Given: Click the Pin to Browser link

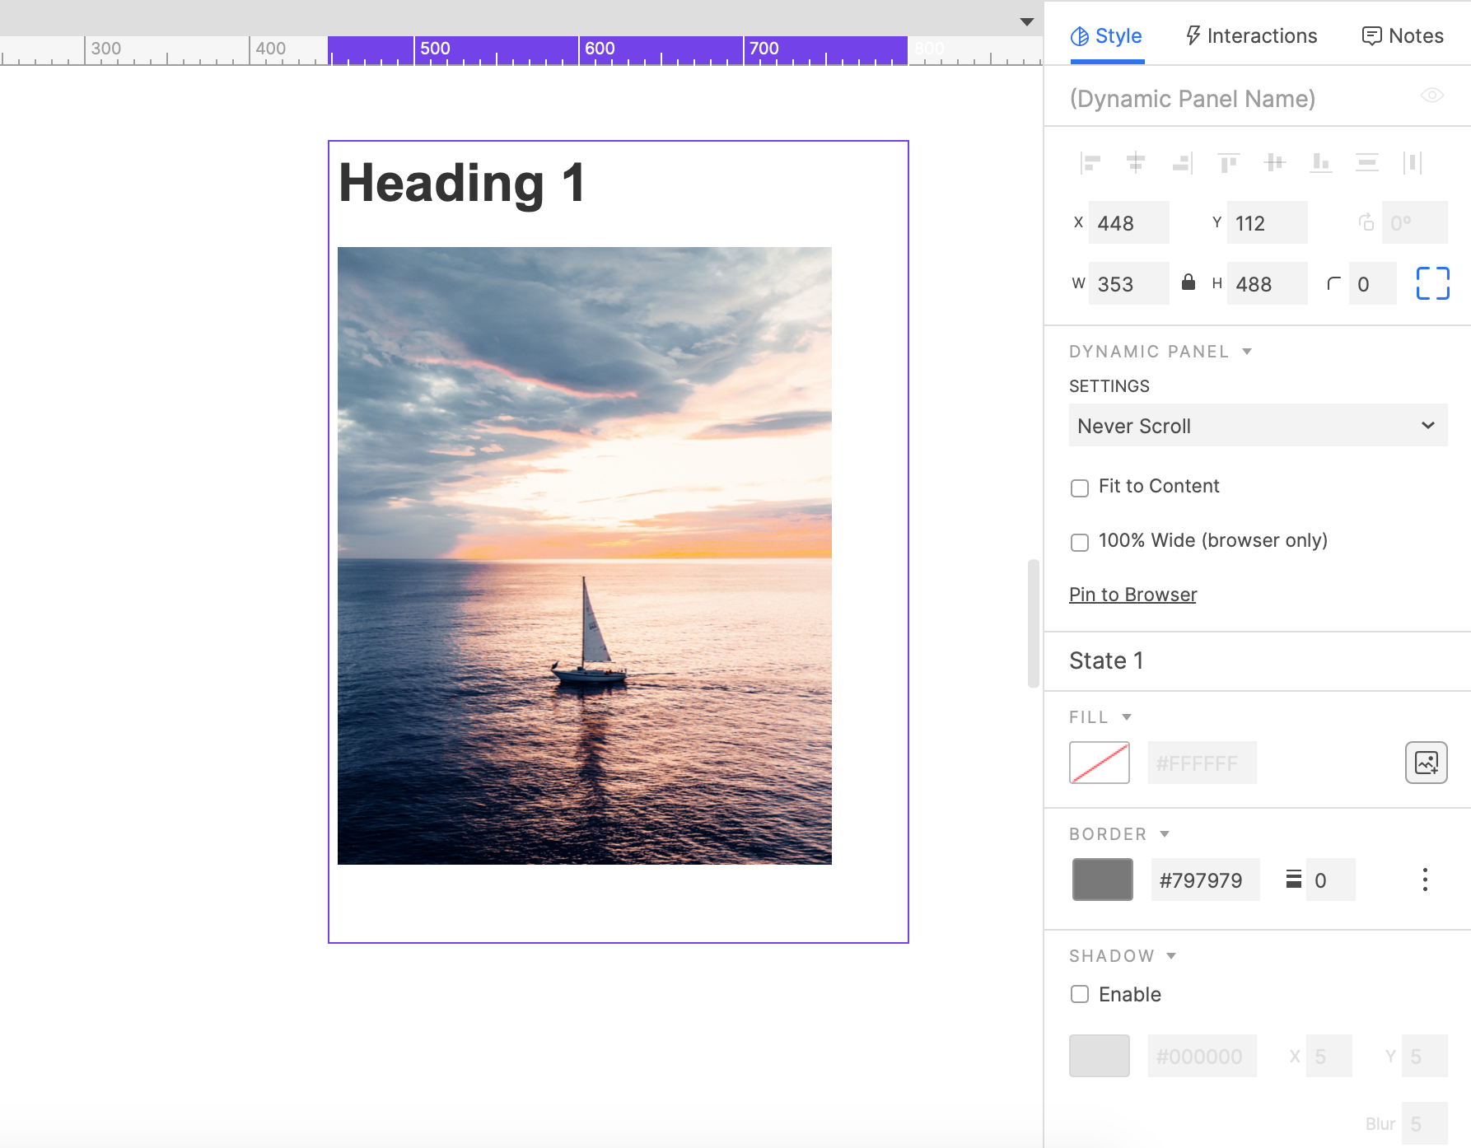Looking at the screenshot, I should click(x=1132, y=595).
